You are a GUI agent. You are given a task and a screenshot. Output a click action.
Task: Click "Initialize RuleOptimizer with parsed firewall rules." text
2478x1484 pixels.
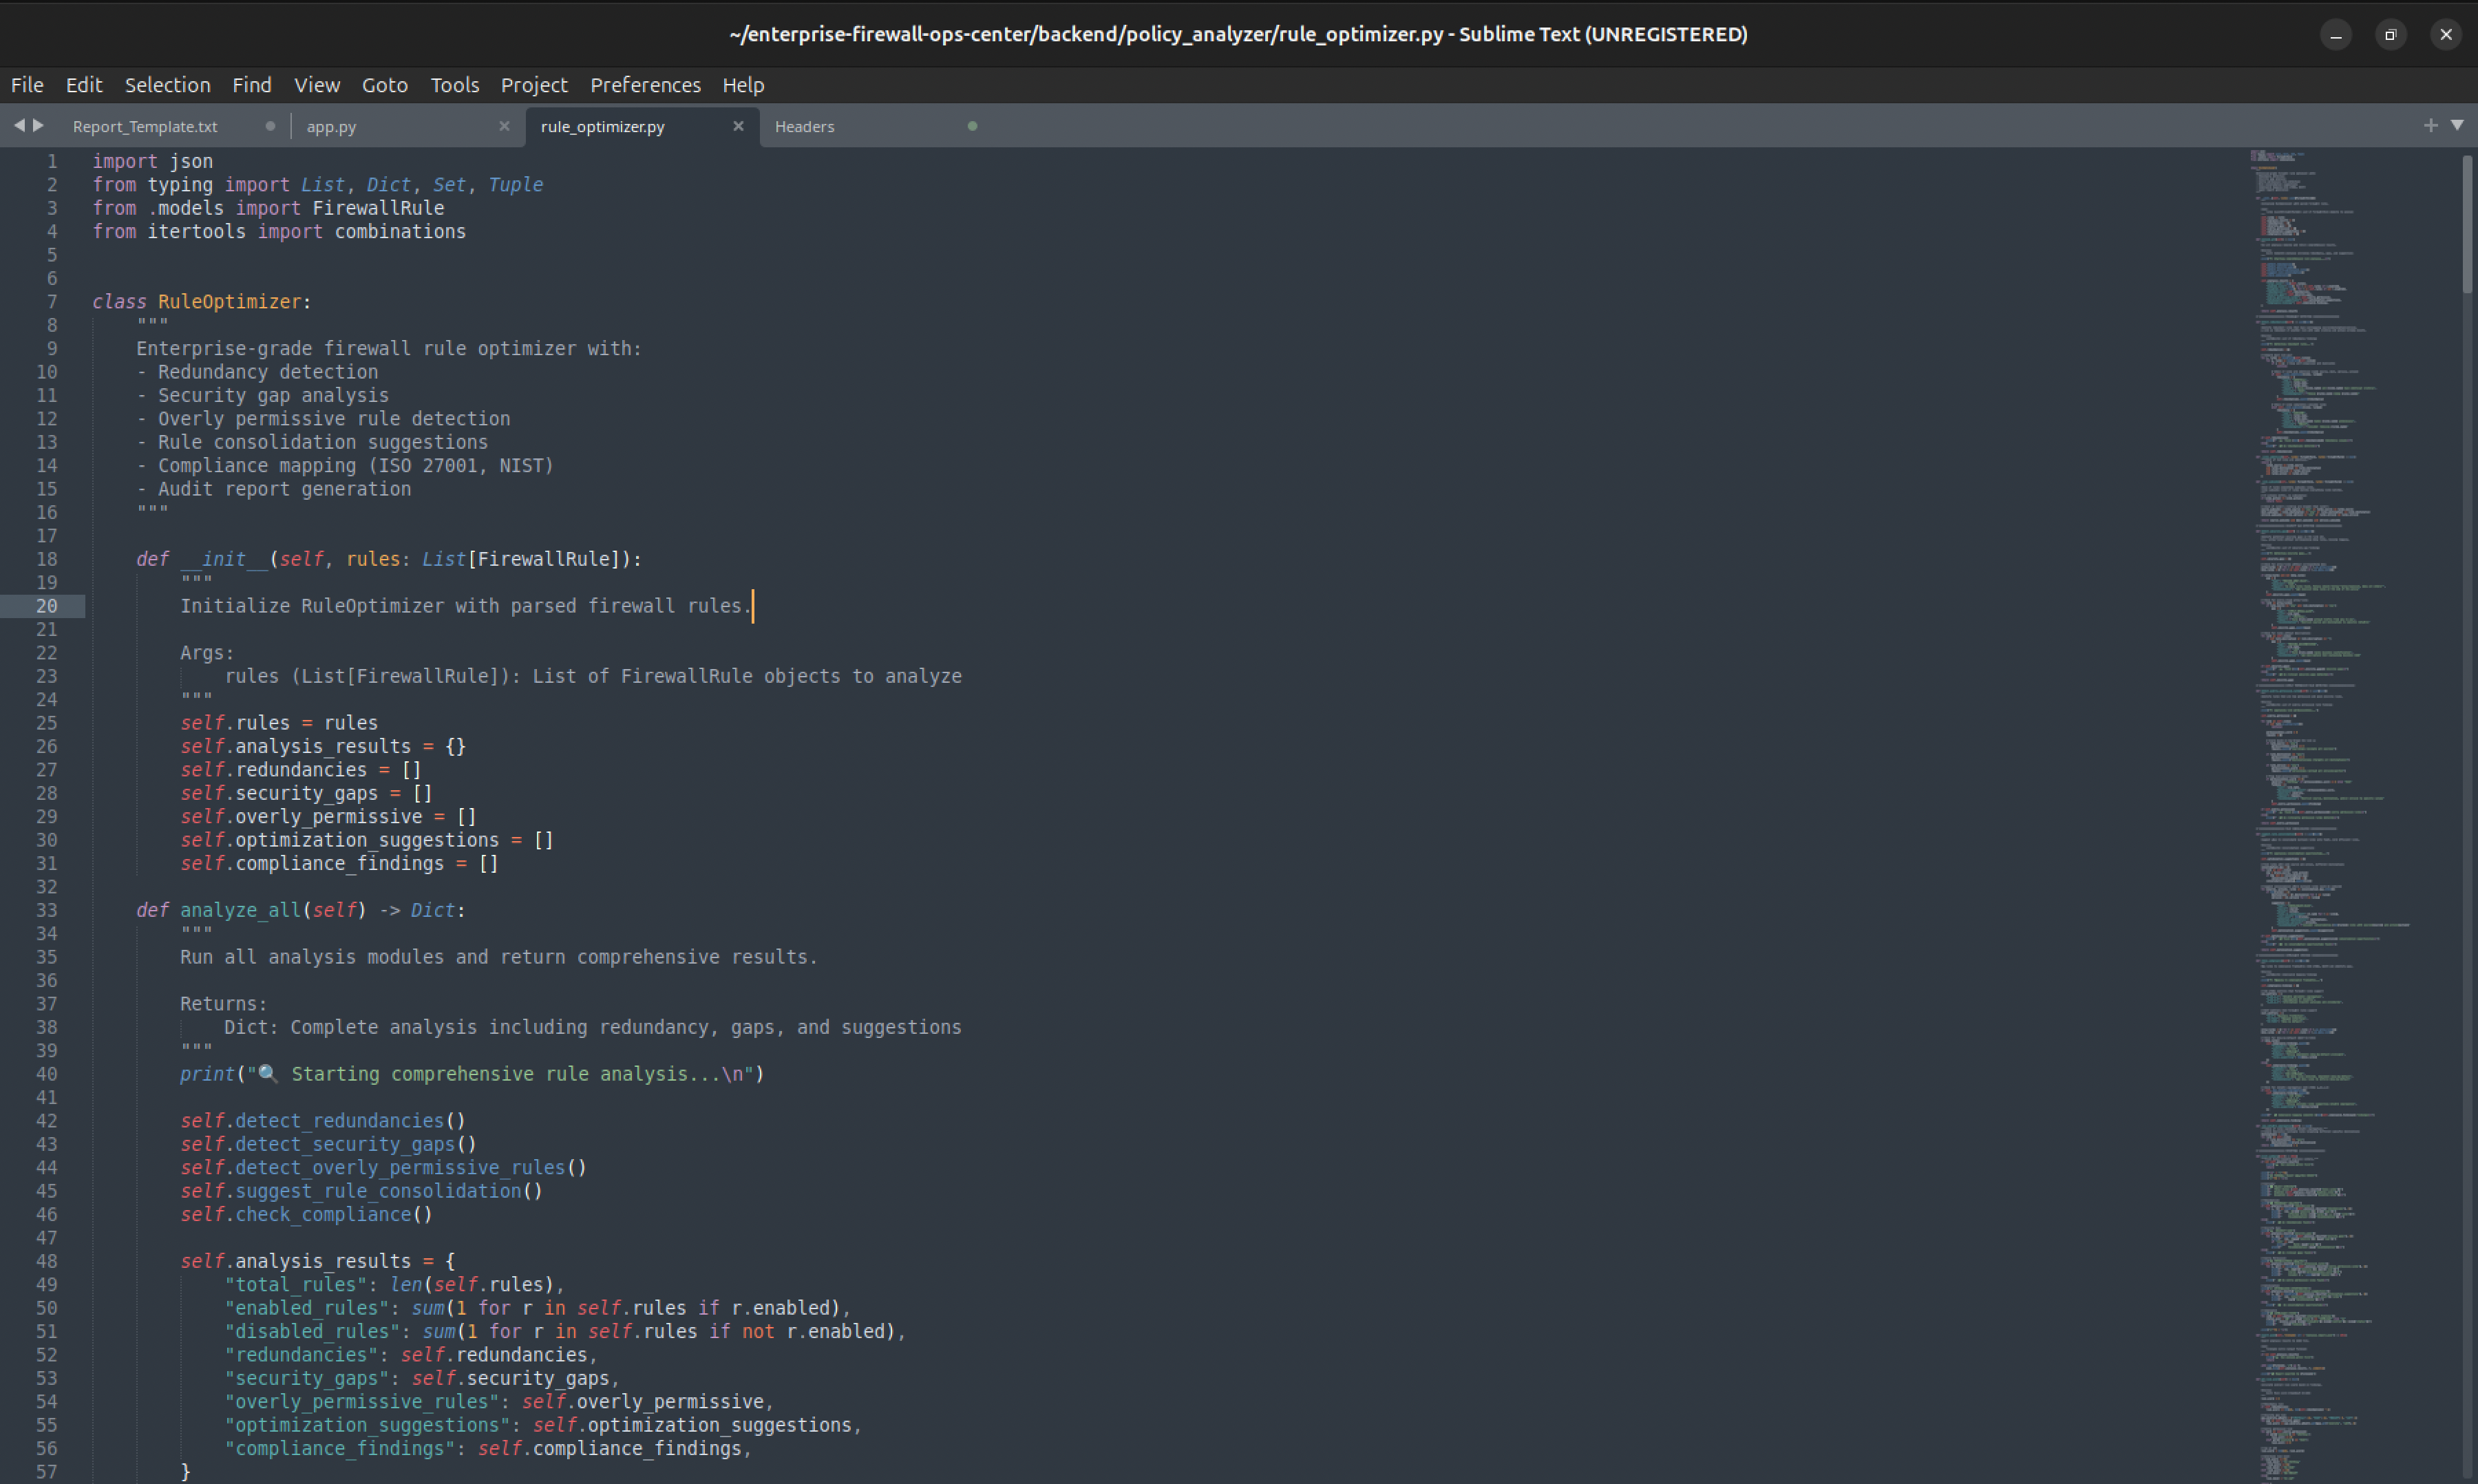click(x=465, y=606)
